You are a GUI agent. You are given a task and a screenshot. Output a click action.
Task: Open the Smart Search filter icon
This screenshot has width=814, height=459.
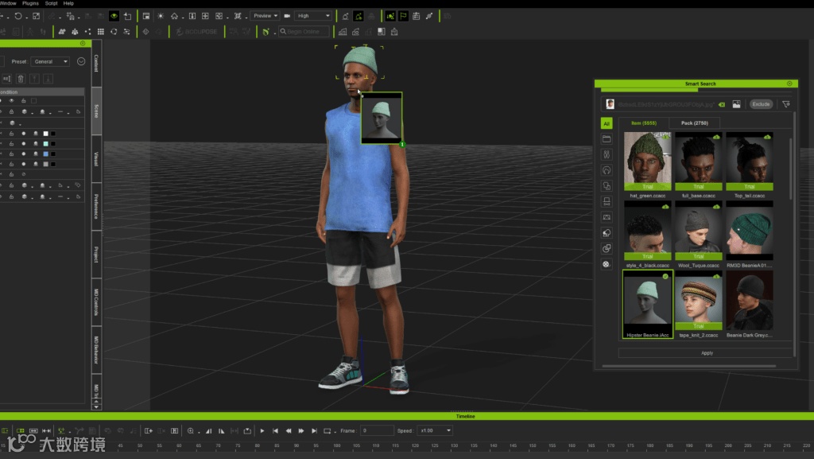(x=786, y=104)
